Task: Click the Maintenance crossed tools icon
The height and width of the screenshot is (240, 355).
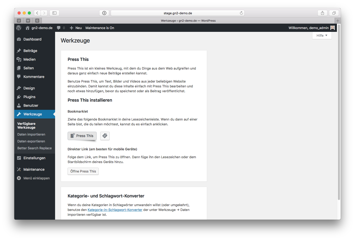Action: (19, 169)
